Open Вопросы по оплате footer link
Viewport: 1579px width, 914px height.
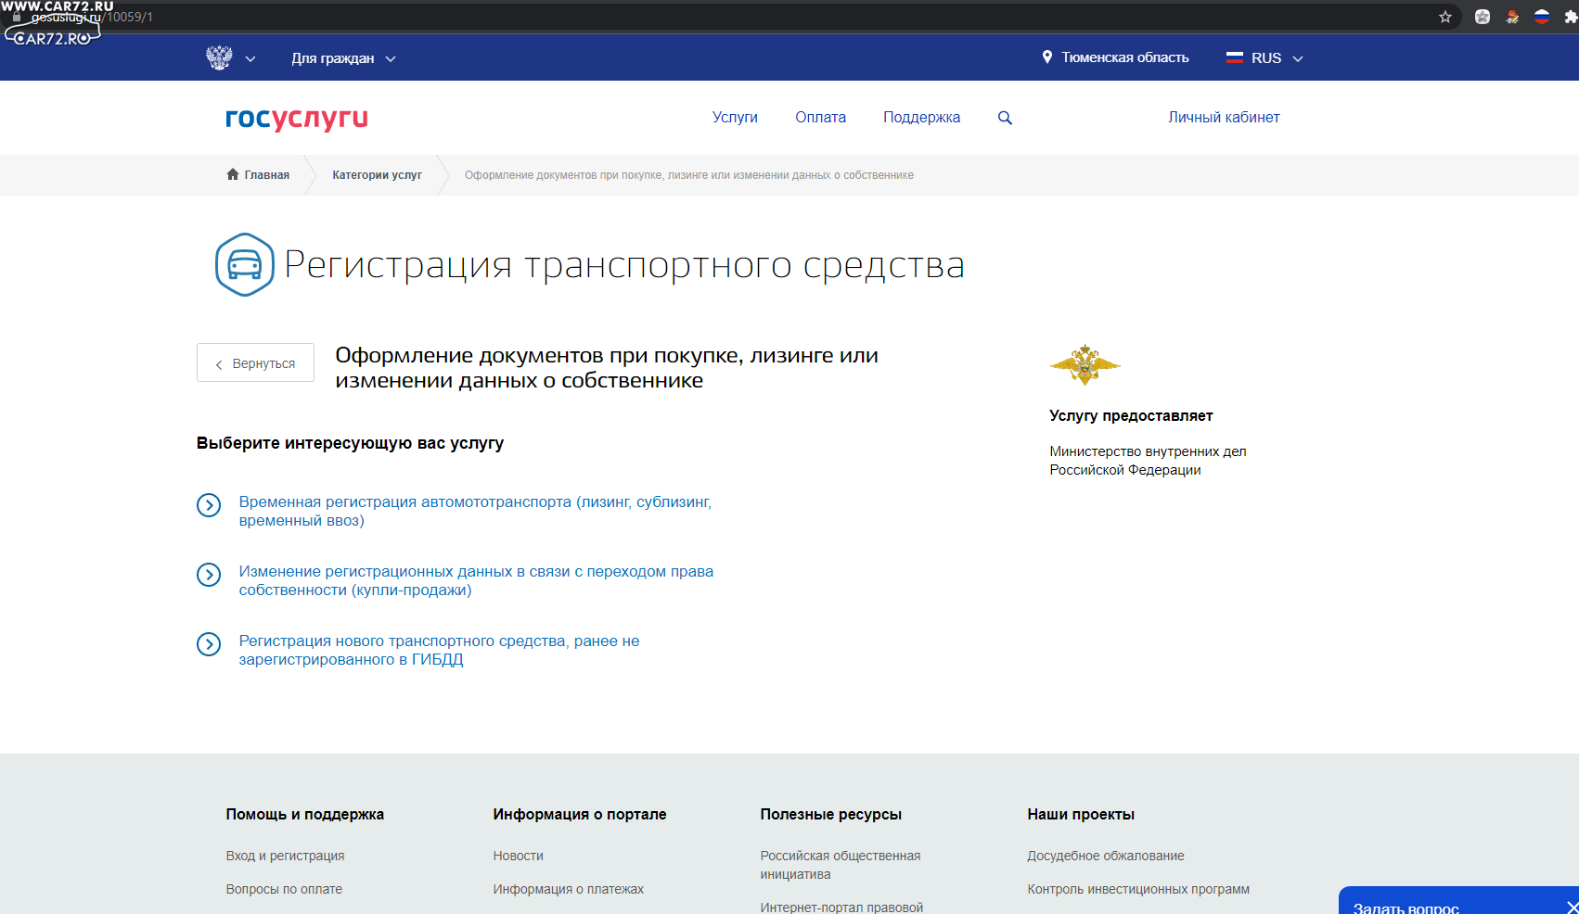[x=284, y=889]
